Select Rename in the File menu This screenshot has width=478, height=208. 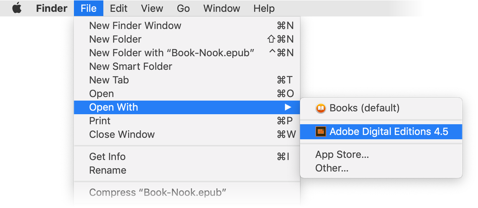tap(187, 170)
